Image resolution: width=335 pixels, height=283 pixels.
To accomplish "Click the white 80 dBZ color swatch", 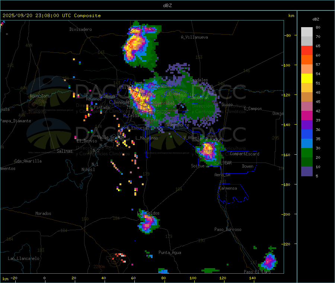I will 307,32.
